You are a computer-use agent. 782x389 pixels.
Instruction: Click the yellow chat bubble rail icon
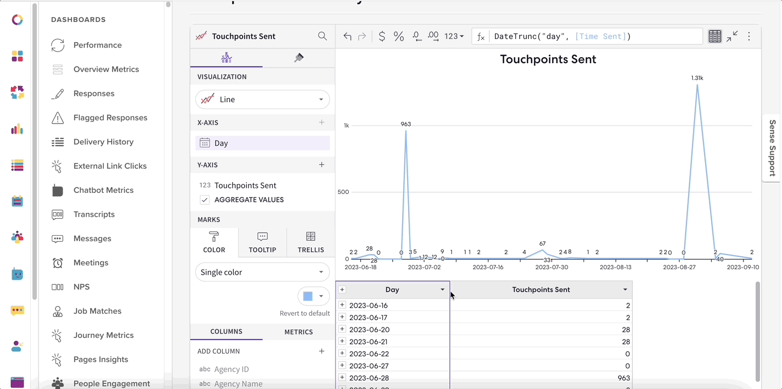[17, 310]
